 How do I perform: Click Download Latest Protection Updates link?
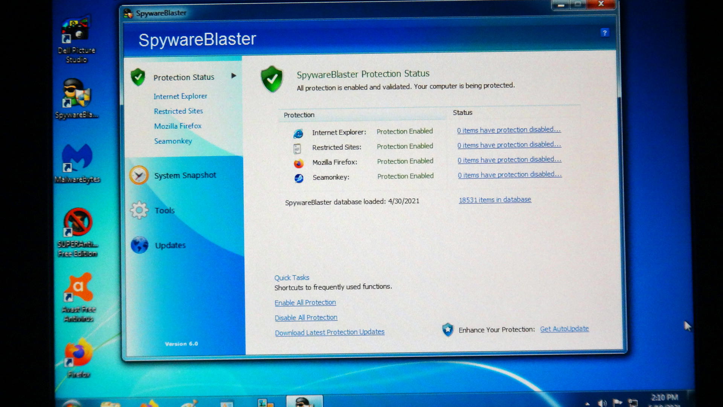click(329, 332)
